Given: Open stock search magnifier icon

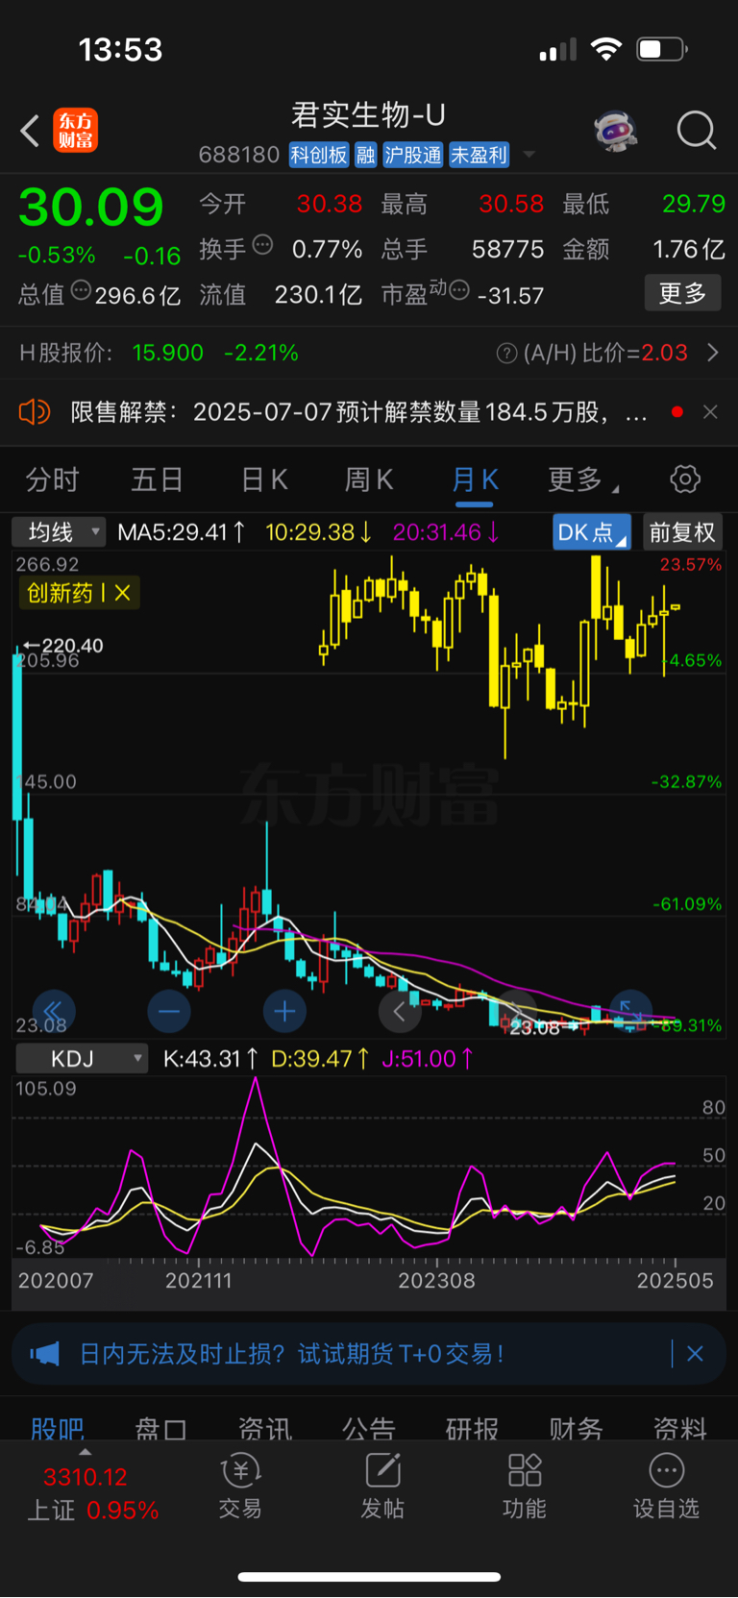Looking at the screenshot, I should click(x=696, y=131).
